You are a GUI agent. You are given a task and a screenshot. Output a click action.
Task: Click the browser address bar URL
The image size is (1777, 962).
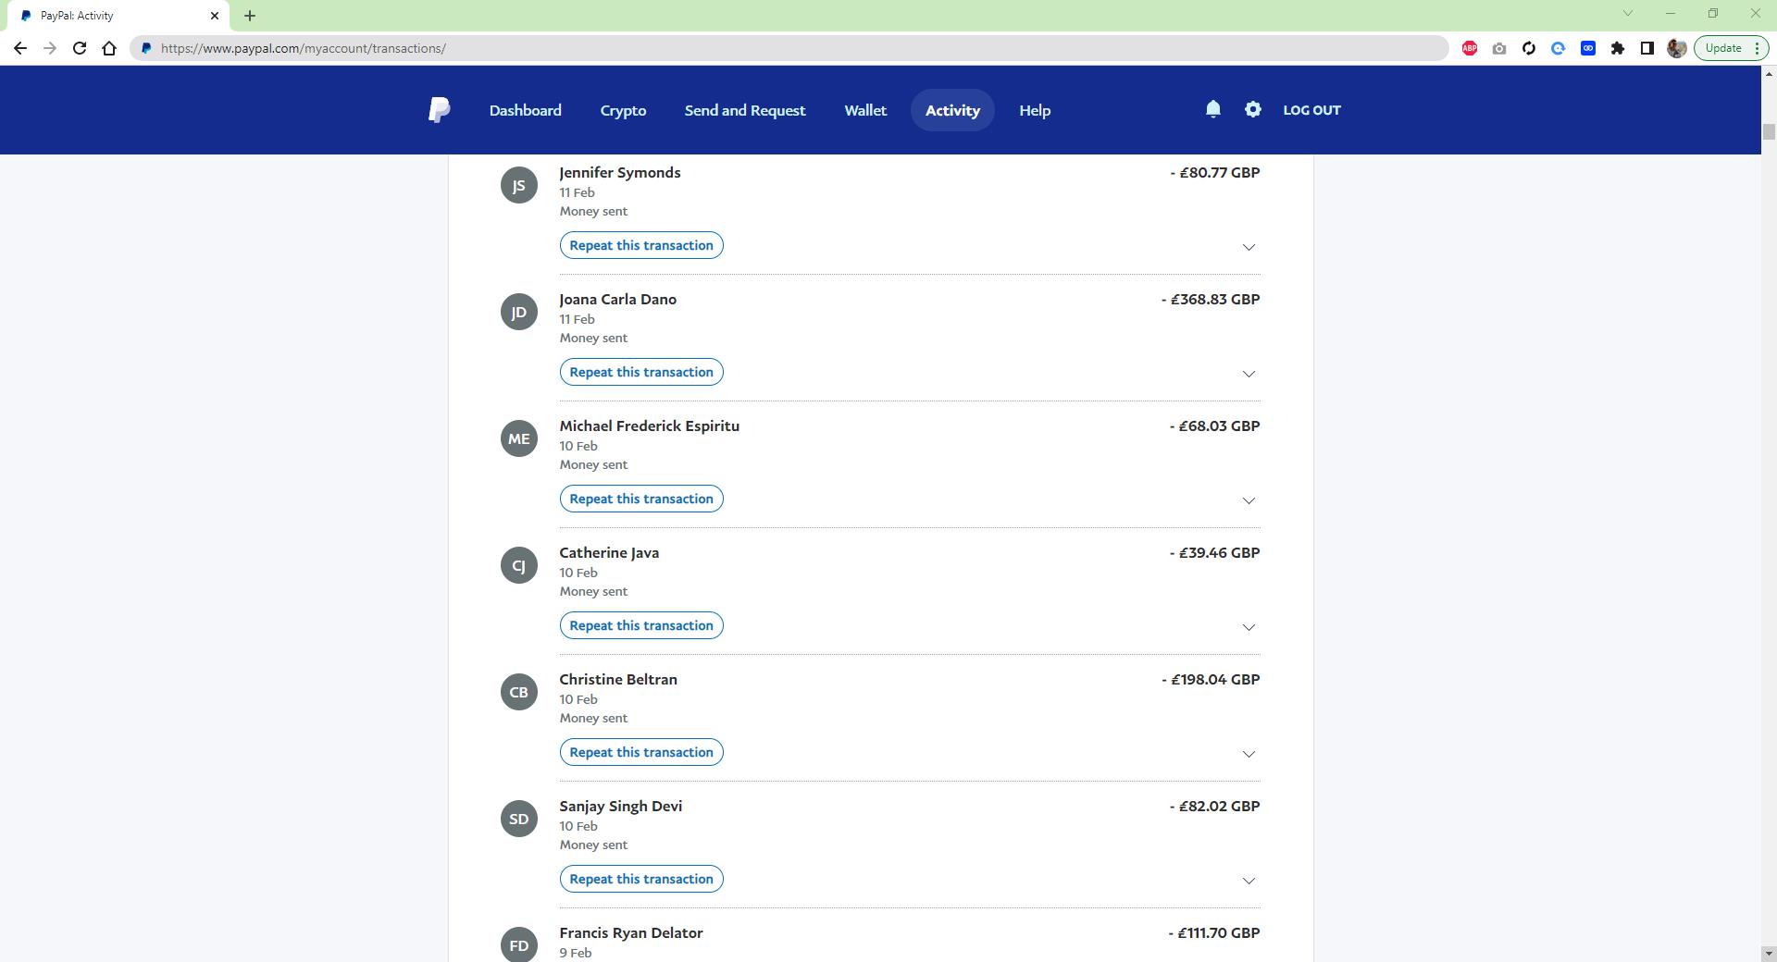pyautogui.click(x=303, y=48)
